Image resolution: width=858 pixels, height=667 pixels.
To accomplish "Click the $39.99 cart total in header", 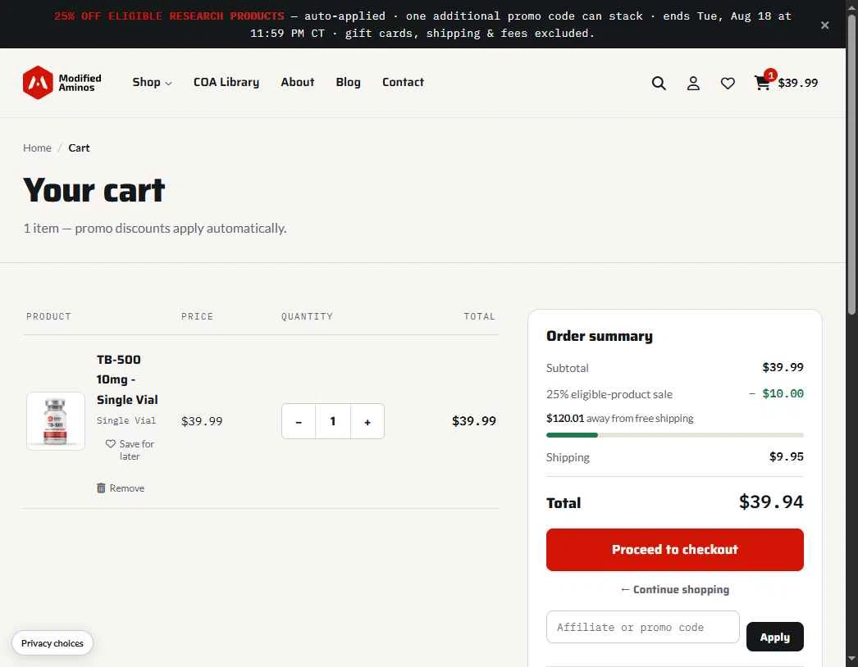I will [x=798, y=83].
